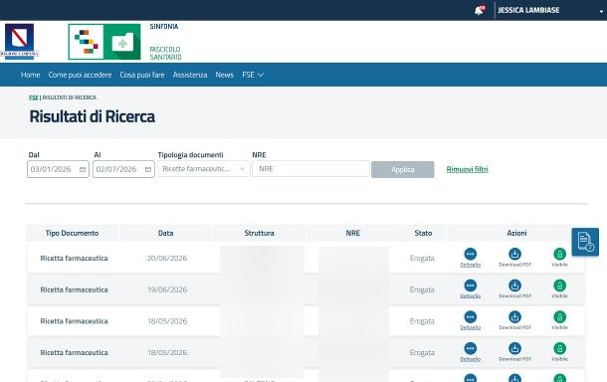607x382 pixels.
Task: Click Erogata status in the 19/06/2026 row
Action: (422, 289)
